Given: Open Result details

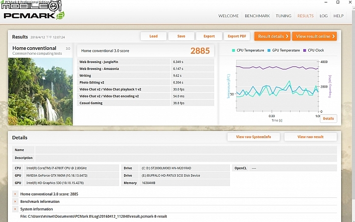Looking at the screenshot, I should pos(272,36).
